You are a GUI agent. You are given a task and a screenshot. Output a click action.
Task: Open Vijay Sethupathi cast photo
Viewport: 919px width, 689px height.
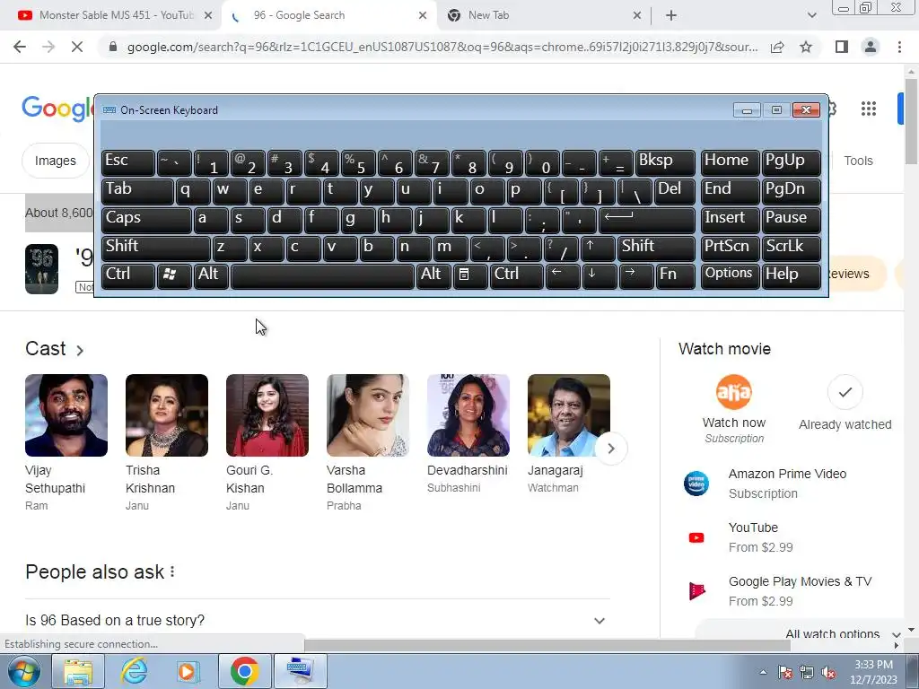pos(66,415)
